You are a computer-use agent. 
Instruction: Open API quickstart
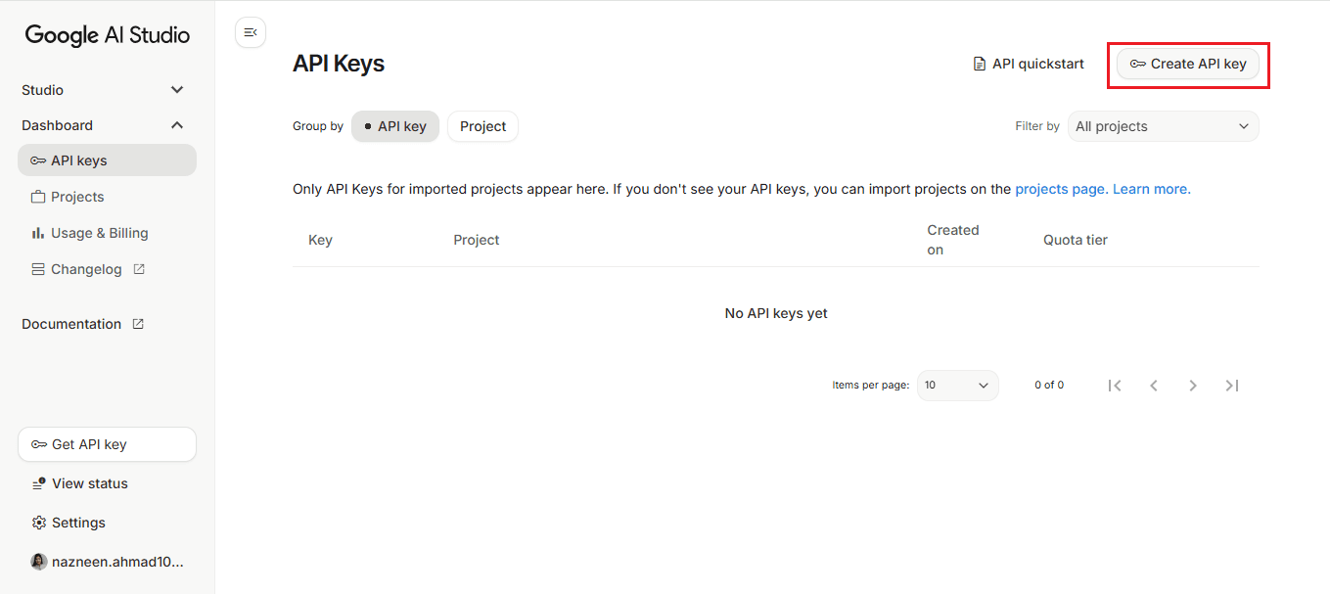[1029, 64]
